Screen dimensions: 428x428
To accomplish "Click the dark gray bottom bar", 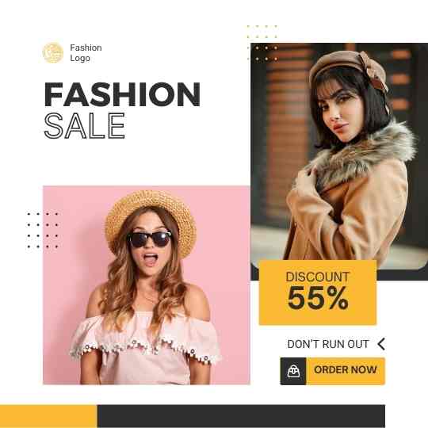I will 241,416.
